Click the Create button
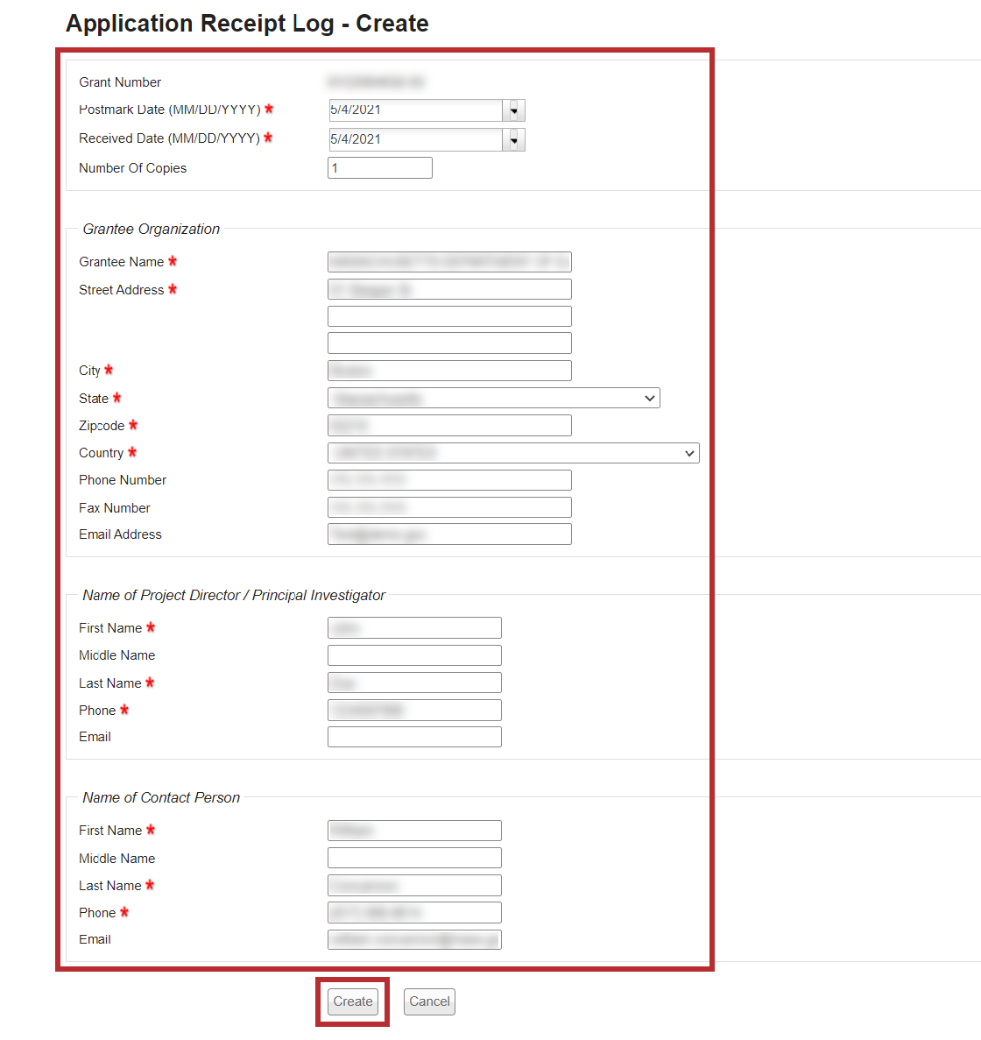 pyautogui.click(x=353, y=1001)
